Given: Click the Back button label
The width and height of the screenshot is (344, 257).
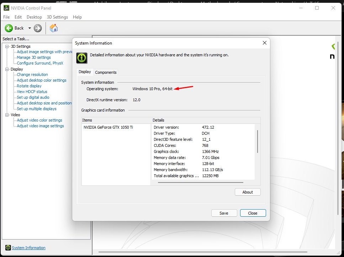Looking at the screenshot, I should (x=19, y=28).
